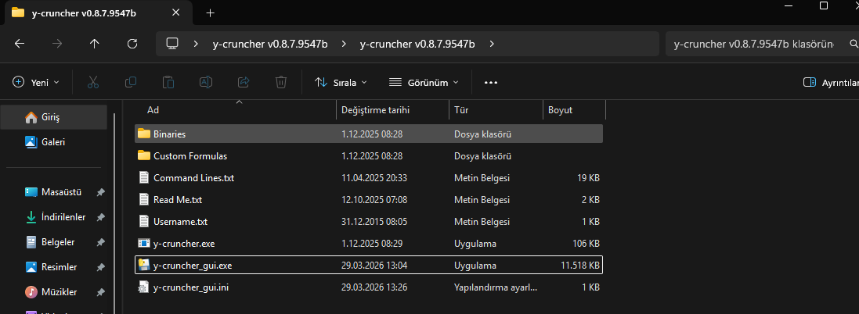Click the Username.txt document icon
The height and width of the screenshot is (314, 859).
pos(144,222)
